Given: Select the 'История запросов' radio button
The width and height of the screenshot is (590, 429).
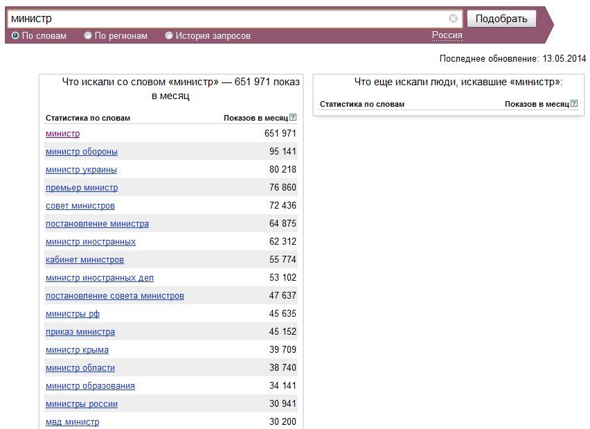Looking at the screenshot, I should pos(169,36).
